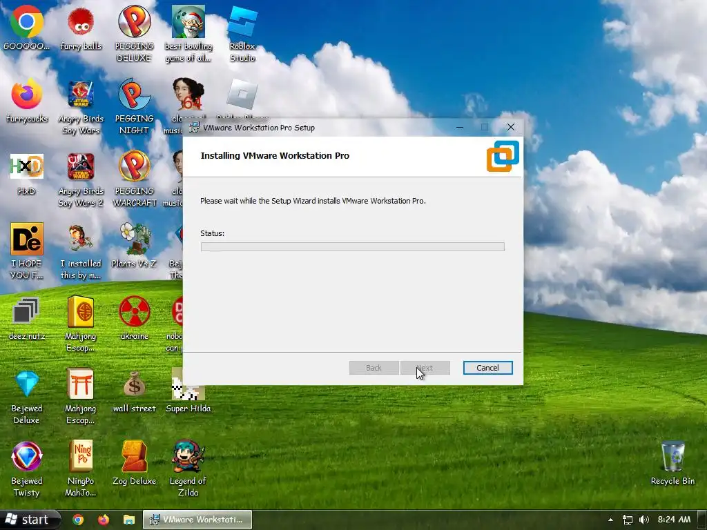Minimize the VMware Workstation Pro Setup window

pos(459,128)
